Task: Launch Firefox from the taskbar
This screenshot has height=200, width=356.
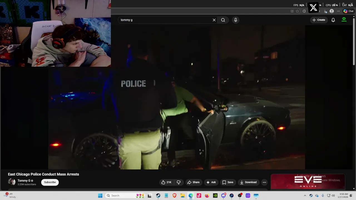Action: coord(207,196)
